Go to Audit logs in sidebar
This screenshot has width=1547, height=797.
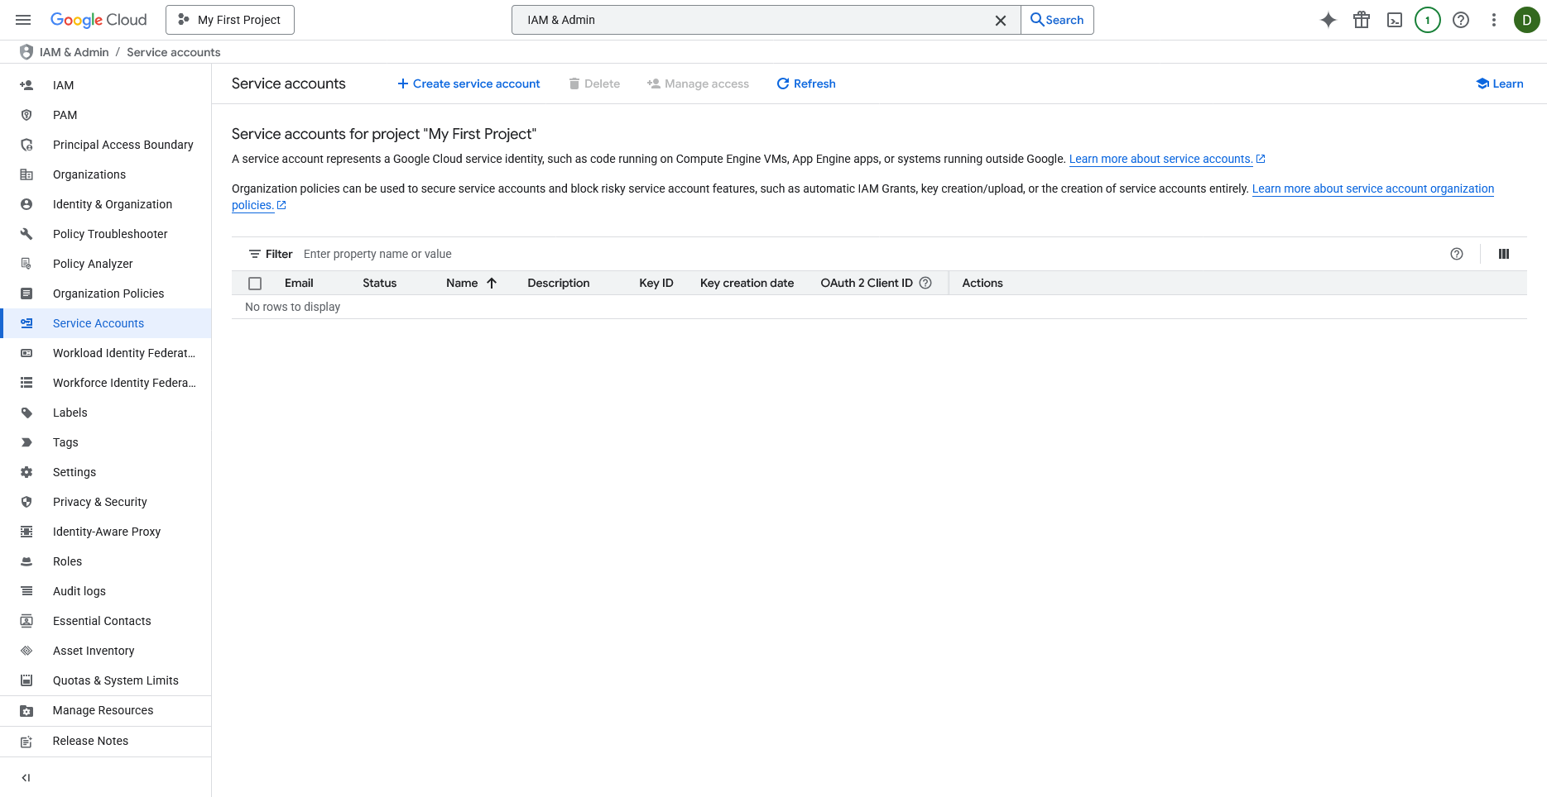click(79, 591)
